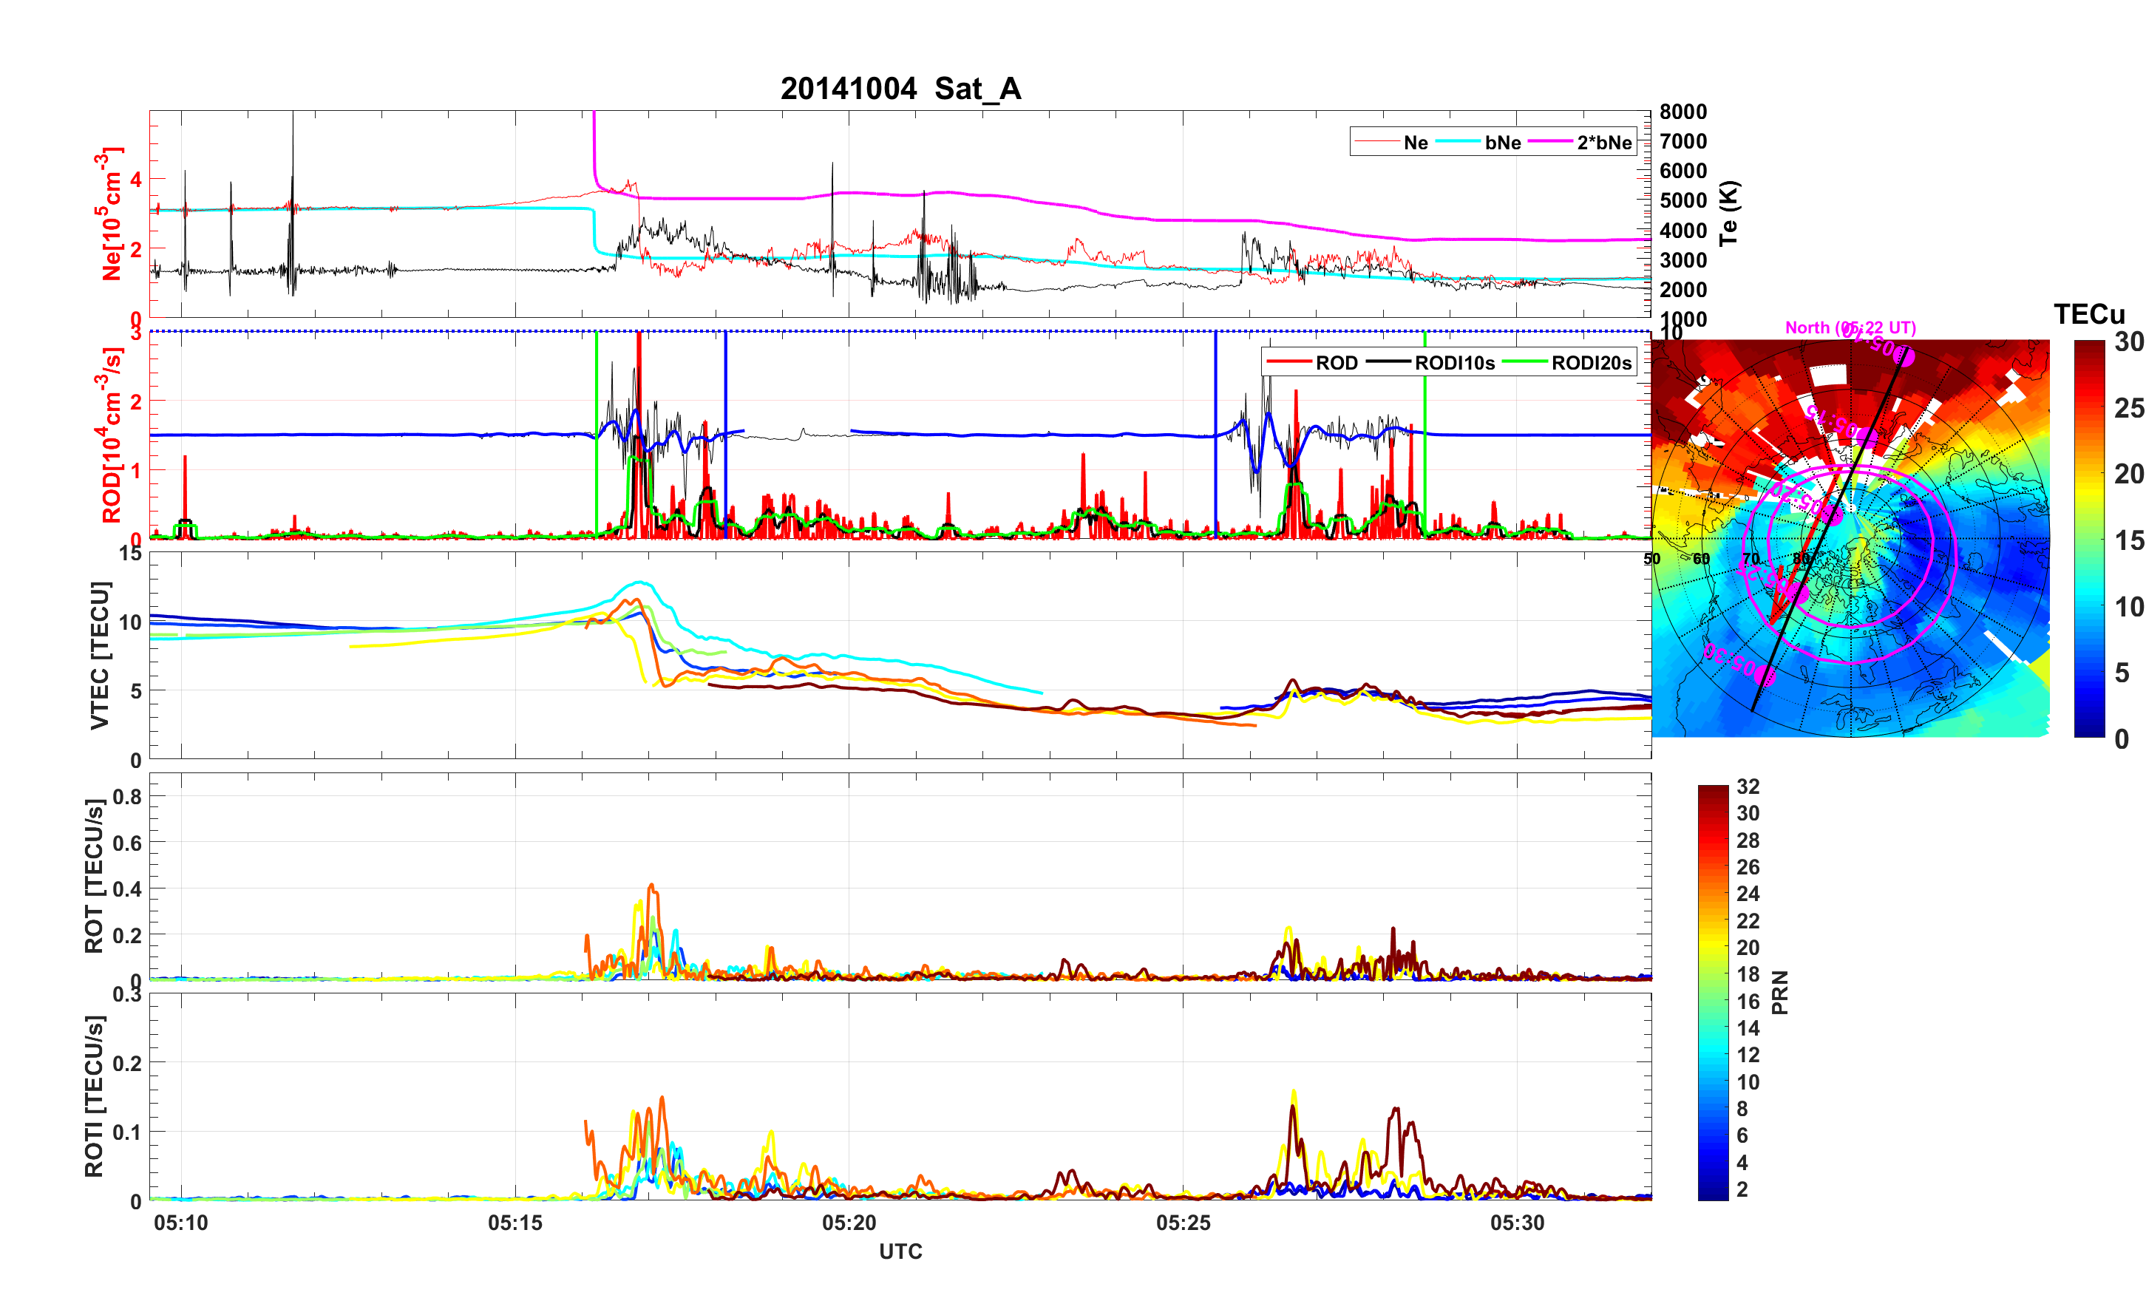Click the RODI10s legend entry
2146x1298 pixels.
point(1430,363)
